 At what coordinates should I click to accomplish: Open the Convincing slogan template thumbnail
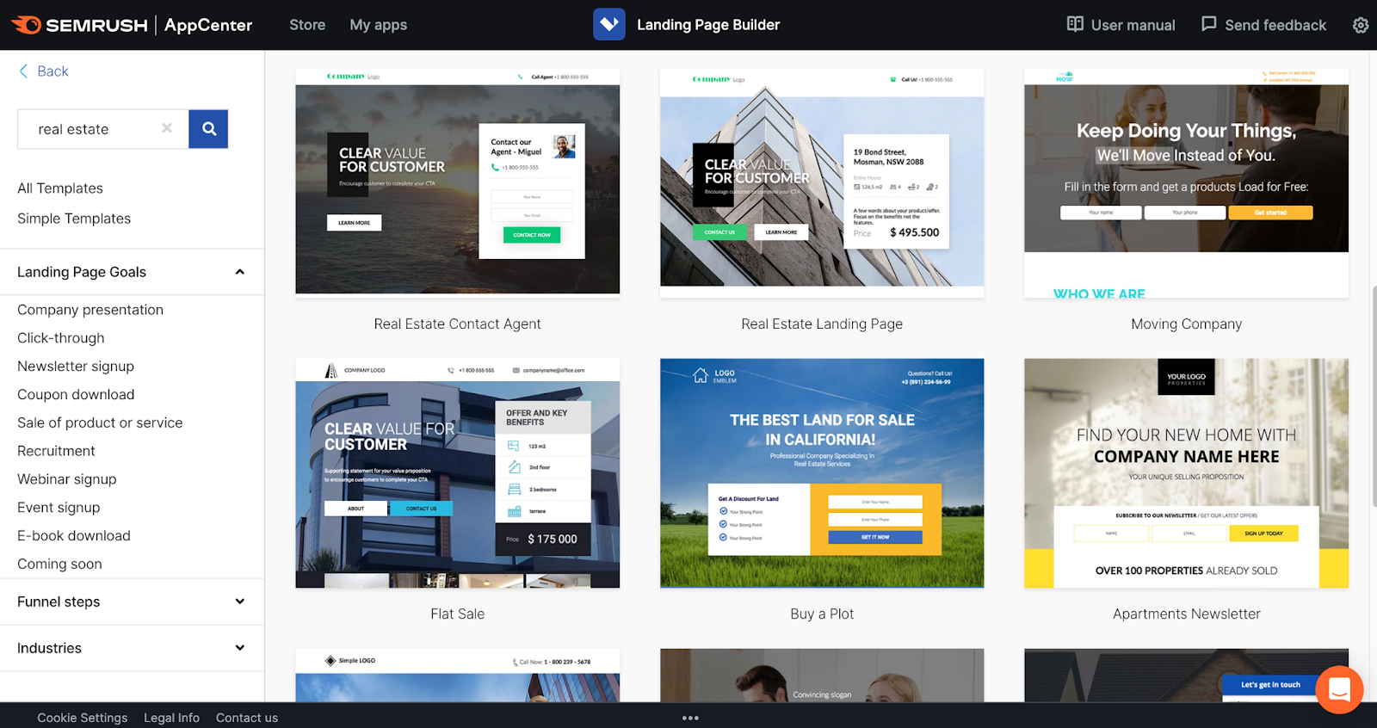(822, 676)
